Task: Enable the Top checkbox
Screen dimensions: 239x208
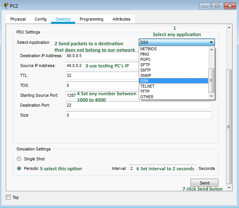Action: [x=8, y=197]
